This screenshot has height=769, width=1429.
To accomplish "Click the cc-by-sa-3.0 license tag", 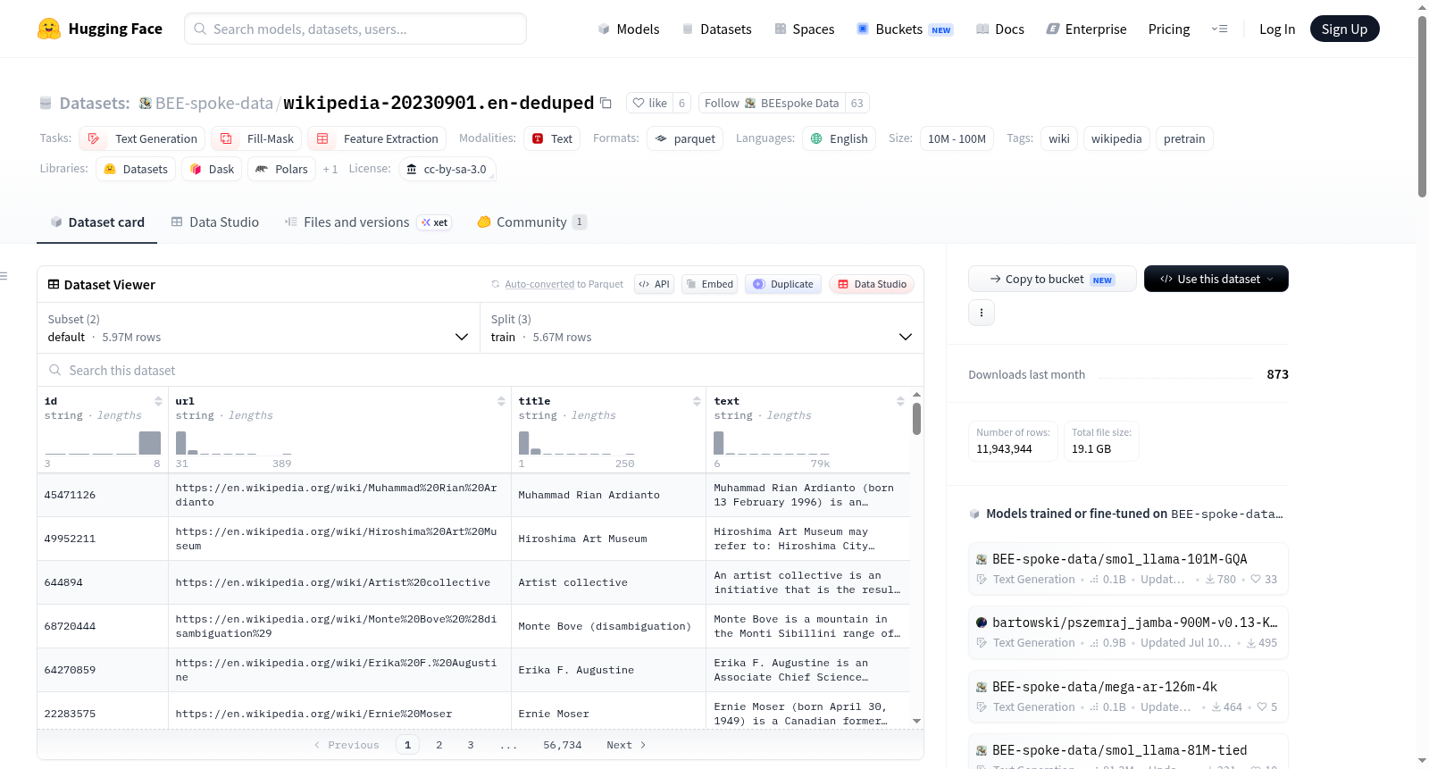I will (447, 169).
